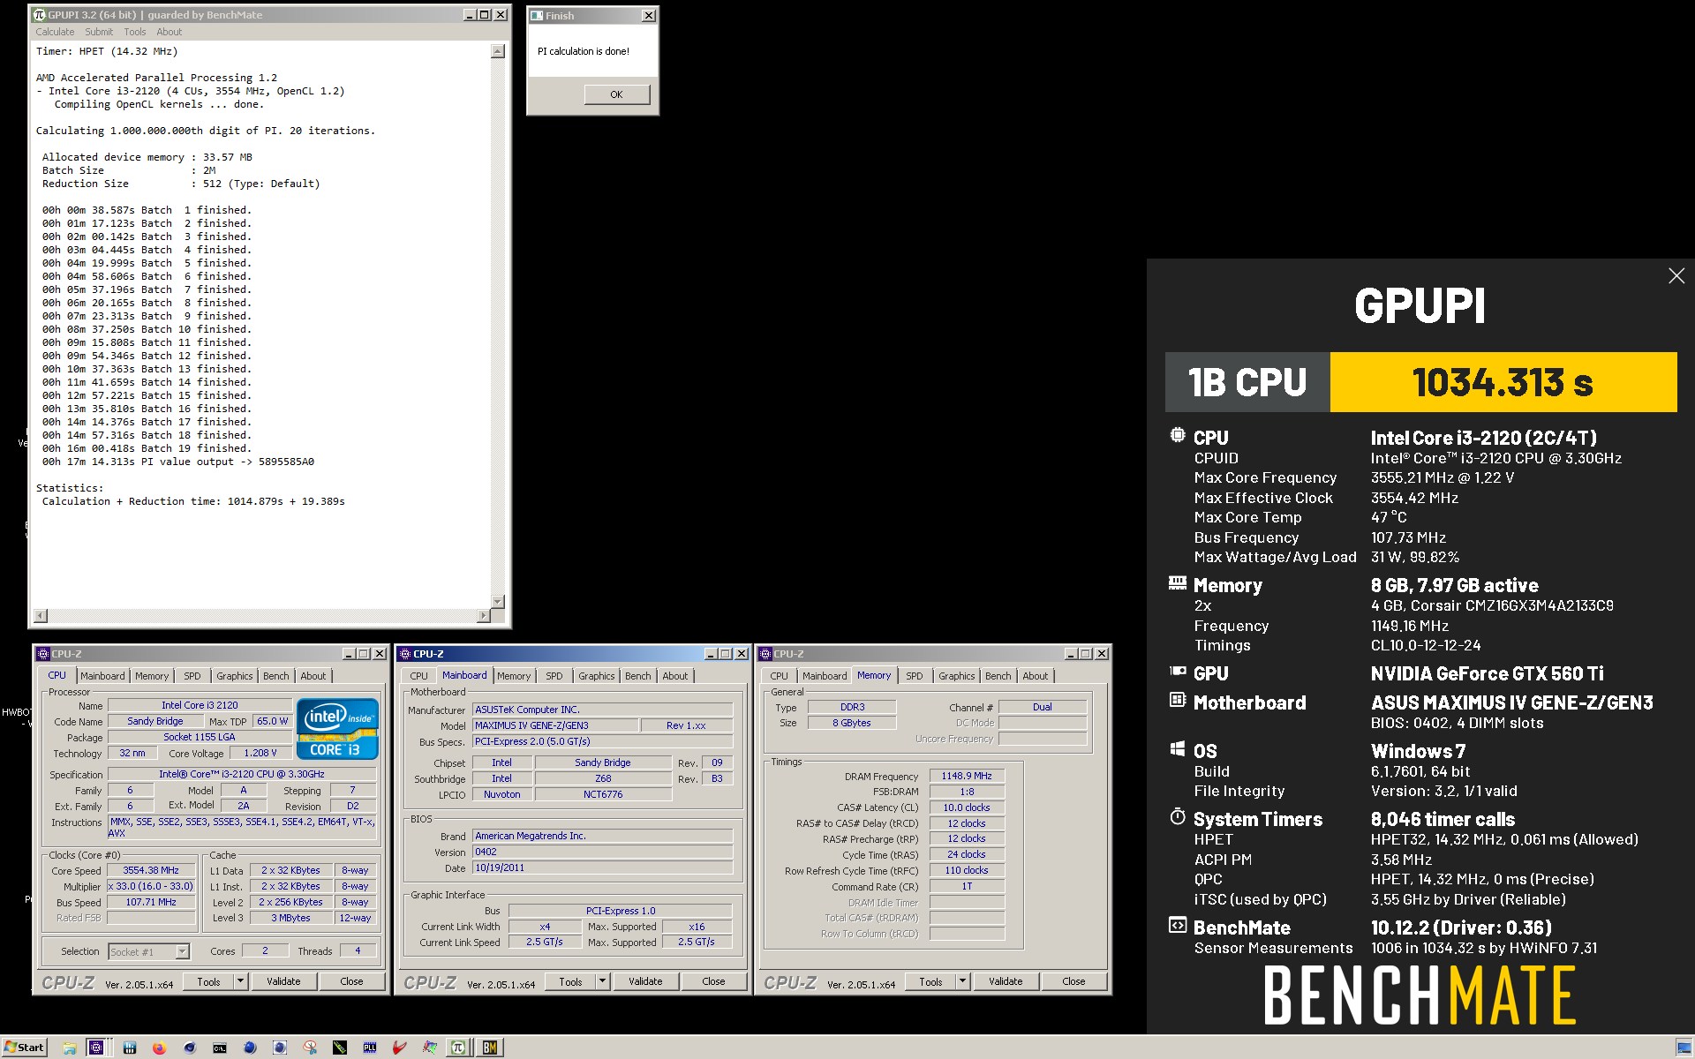This screenshot has height=1059, width=1695.
Task: Open the Snipping Tool taskbar icon
Action: tap(310, 1048)
